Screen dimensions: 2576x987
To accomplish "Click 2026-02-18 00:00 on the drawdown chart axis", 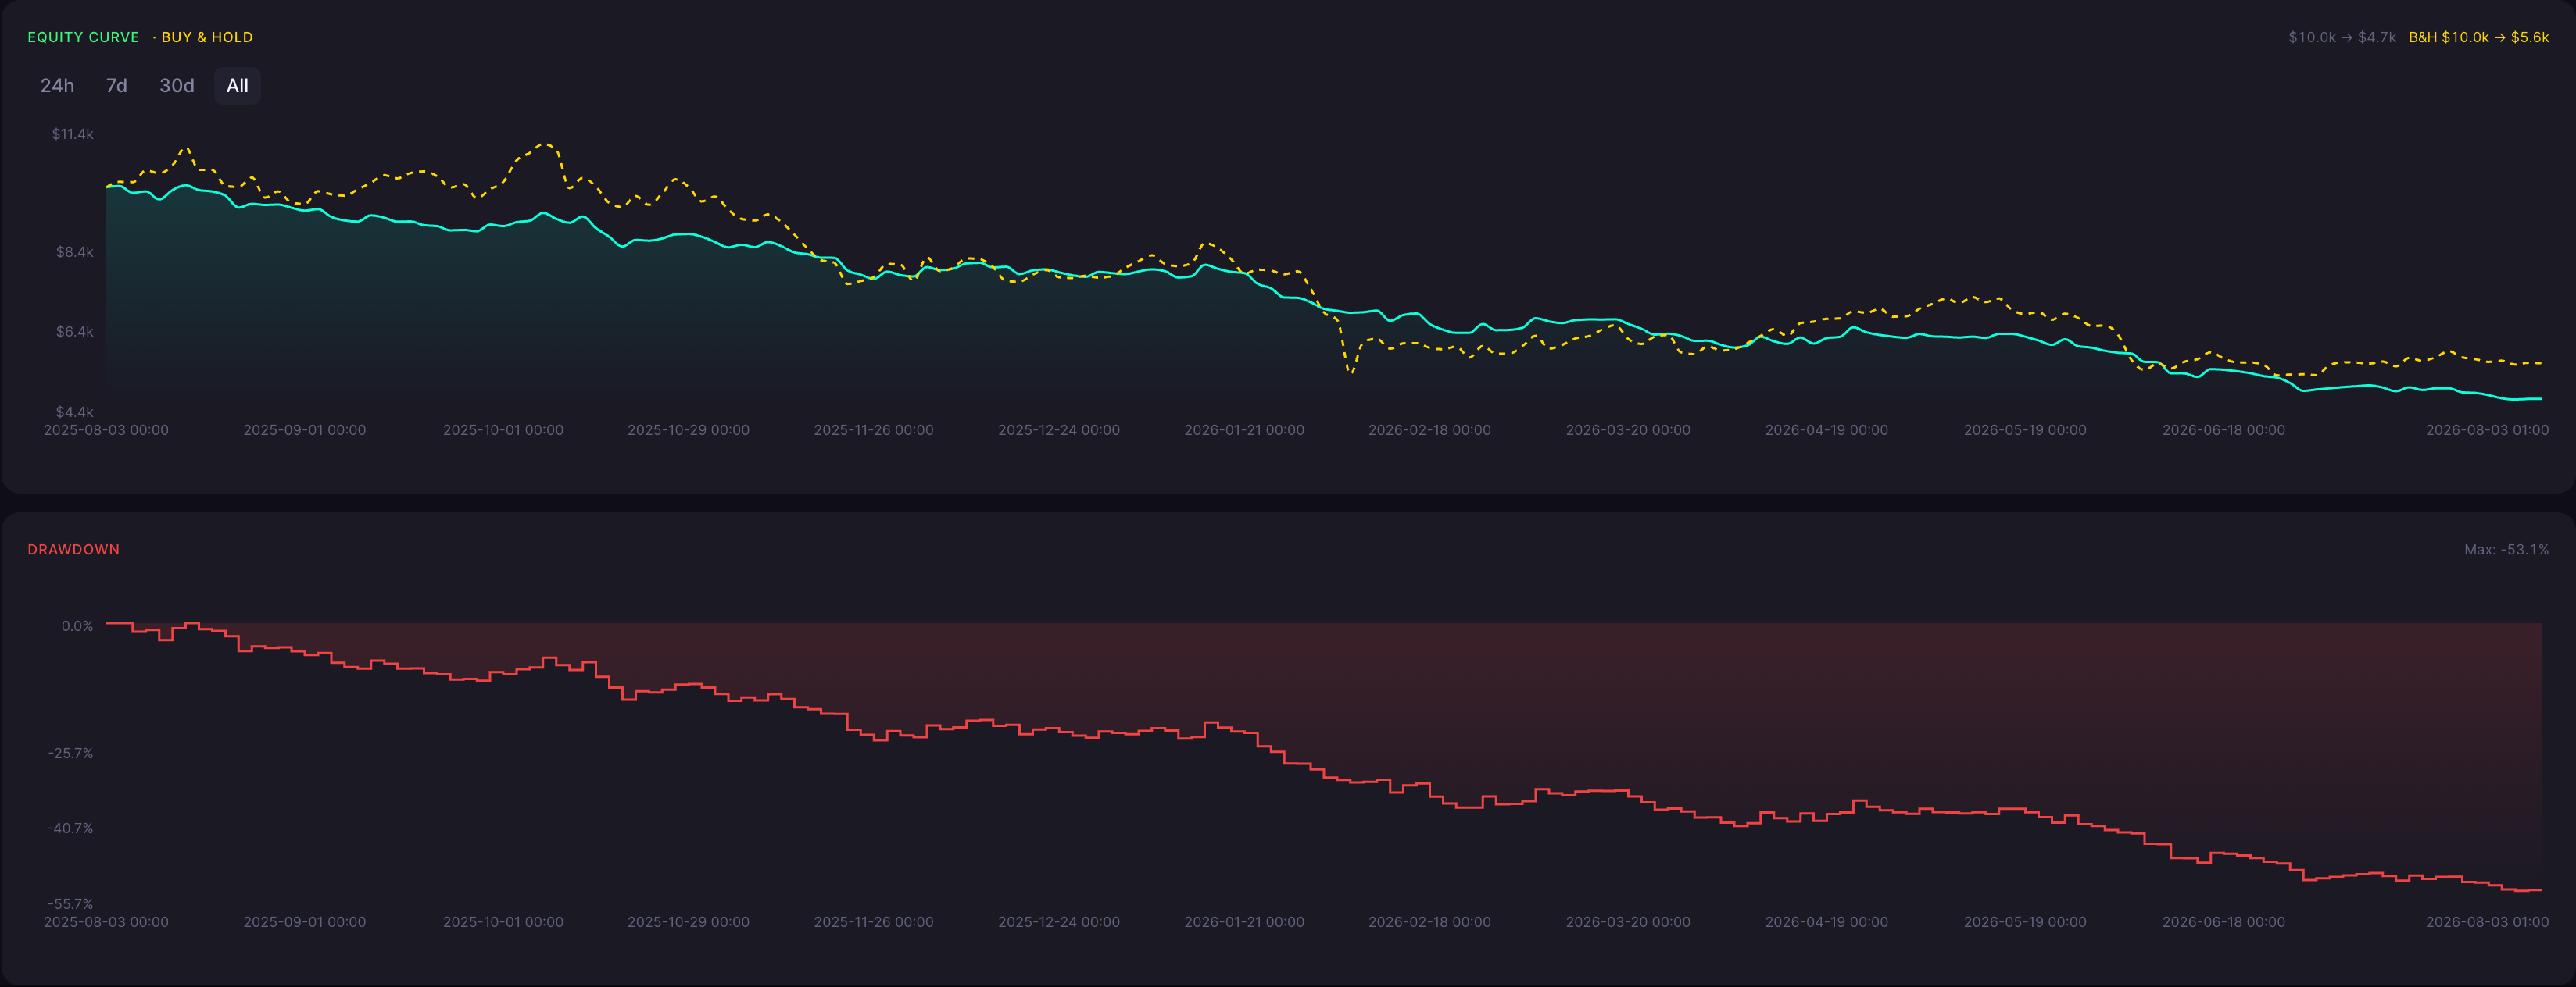I will pyautogui.click(x=1430, y=922).
